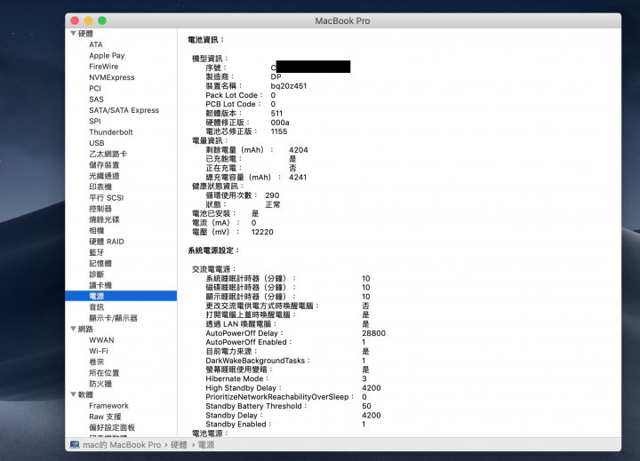Click the bq20z451 device name value

(289, 86)
